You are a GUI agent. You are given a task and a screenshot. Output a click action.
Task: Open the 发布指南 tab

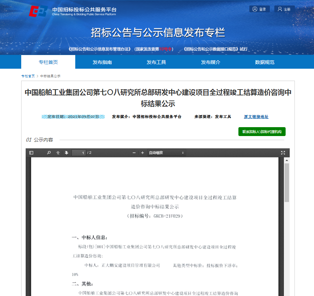102,62
